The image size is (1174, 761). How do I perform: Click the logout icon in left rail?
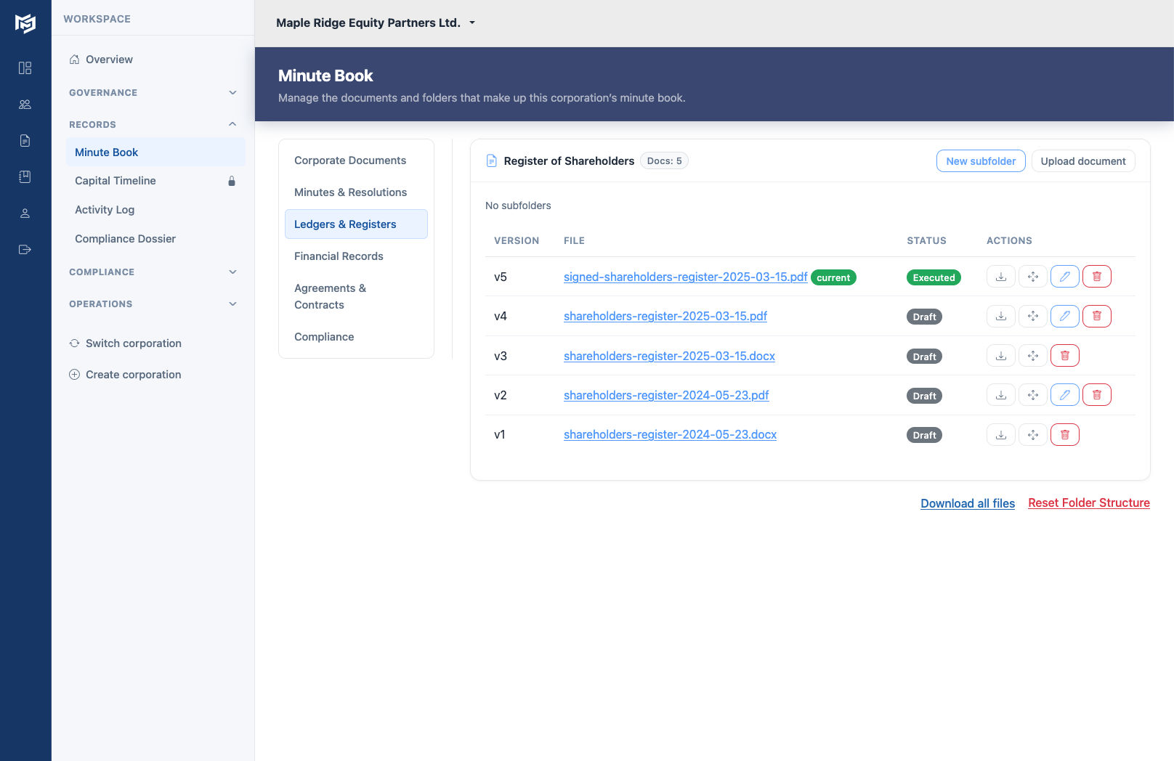(25, 250)
